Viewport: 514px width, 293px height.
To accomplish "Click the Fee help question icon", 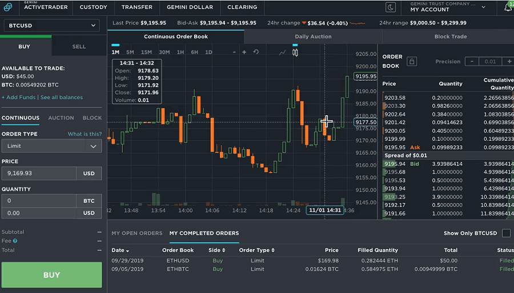I will click(15, 241).
